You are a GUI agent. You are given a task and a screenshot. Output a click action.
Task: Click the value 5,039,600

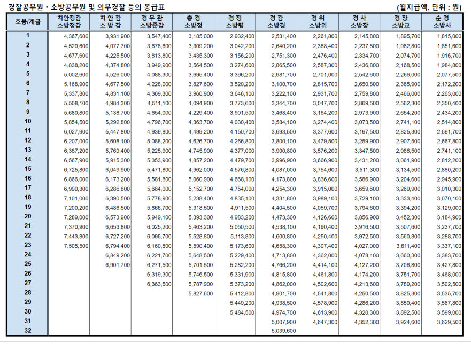pyautogui.click(x=283, y=331)
